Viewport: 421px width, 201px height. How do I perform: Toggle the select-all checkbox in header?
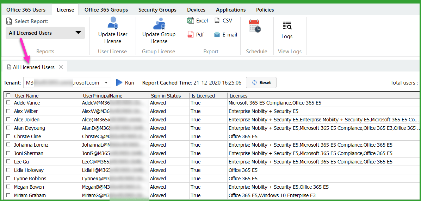[x=8, y=95]
